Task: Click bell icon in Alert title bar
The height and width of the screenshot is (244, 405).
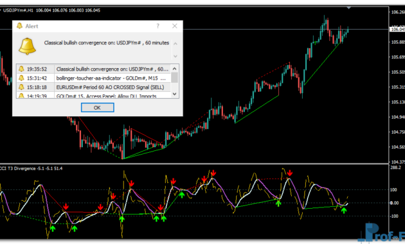Action: (x=20, y=26)
